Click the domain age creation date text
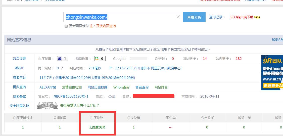This screenshot has width=283, height=136. [x=87, y=78]
